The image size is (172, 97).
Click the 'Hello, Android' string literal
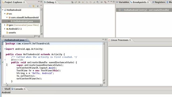(42, 73)
